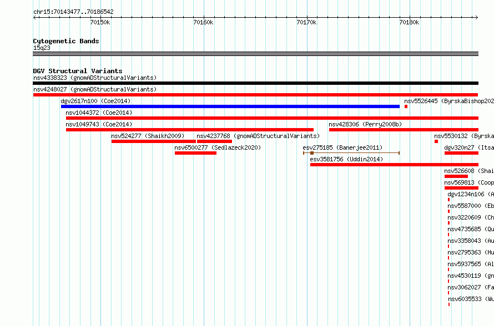Select the nsv4248027 red variant bar
Image resolution: width=494 pixels, height=326 pixels.
tap(255, 95)
